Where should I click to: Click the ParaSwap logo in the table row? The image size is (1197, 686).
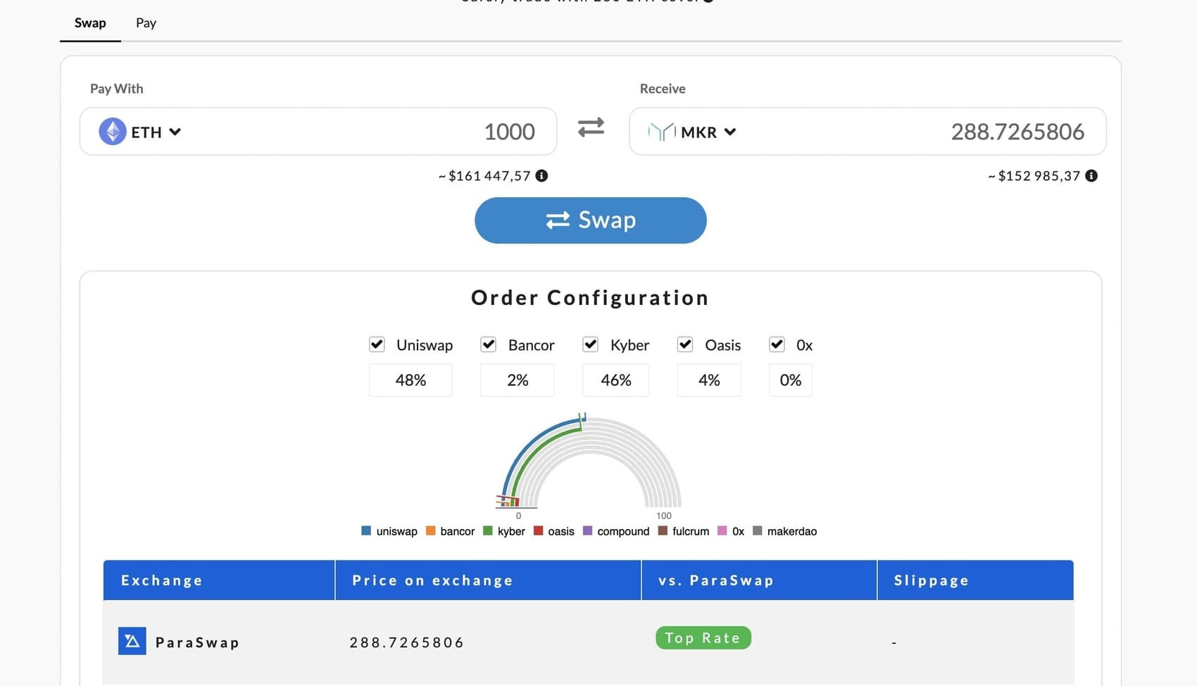pos(132,641)
